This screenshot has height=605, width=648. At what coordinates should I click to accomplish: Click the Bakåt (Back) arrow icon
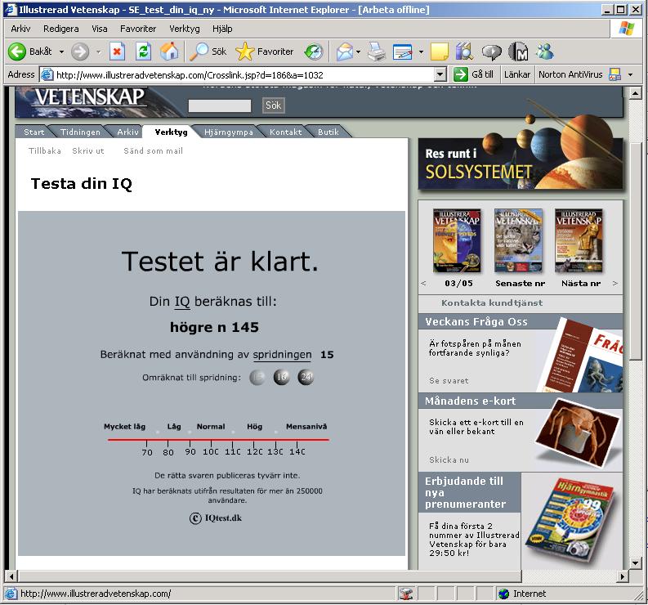(17, 52)
